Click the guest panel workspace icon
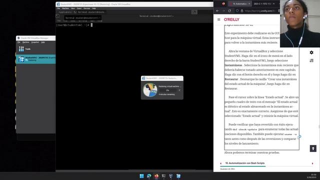The image size is (320, 180). [x=194, y=12]
